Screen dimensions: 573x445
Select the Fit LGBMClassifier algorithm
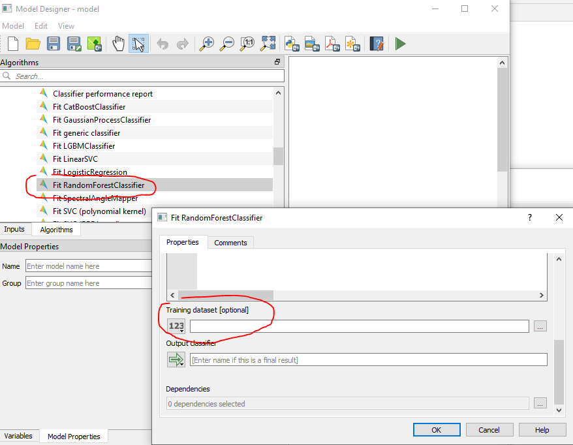(85, 146)
